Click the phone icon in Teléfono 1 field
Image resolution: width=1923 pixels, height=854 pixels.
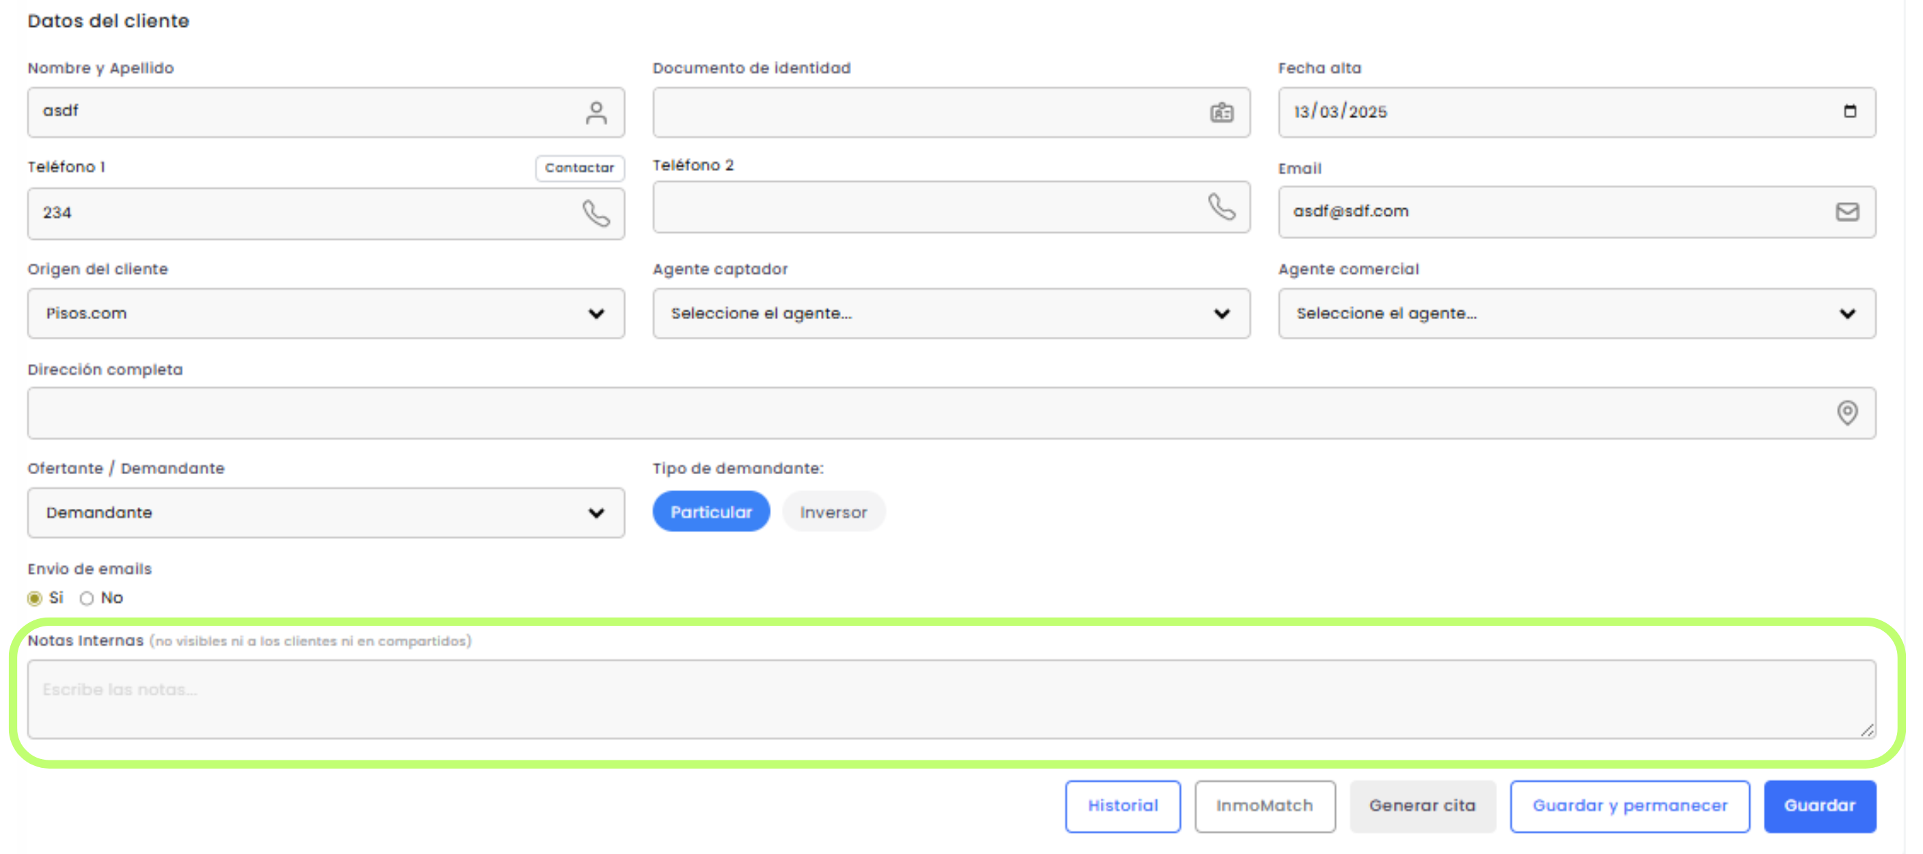click(x=595, y=213)
